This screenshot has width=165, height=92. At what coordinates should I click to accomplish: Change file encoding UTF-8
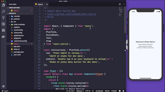(88, 91)
